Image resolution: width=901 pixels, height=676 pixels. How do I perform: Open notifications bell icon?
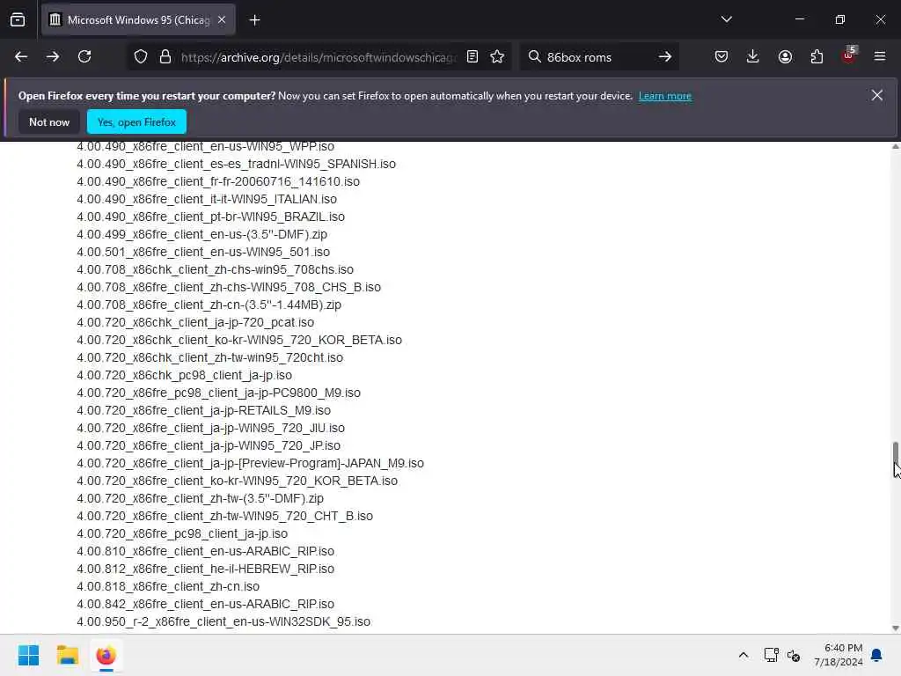click(876, 655)
